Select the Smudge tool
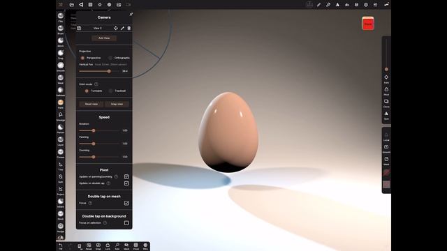Viewport: 447px width, 251px height. (x=61, y=116)
